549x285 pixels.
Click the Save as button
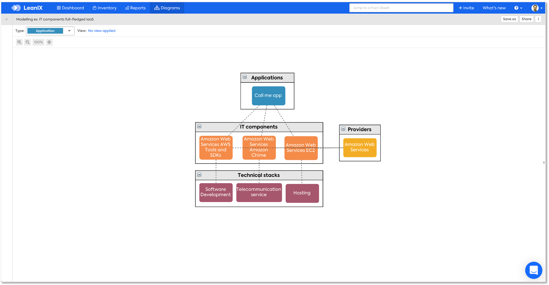(509, 19)
